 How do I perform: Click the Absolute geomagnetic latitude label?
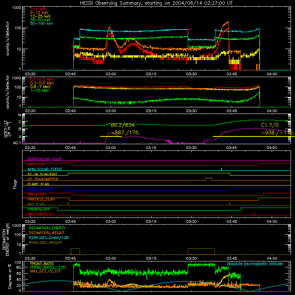(255, 264)
